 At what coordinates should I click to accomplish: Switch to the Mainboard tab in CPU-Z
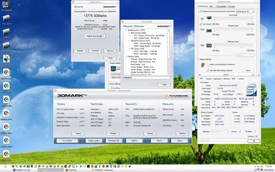coord(217,79)
